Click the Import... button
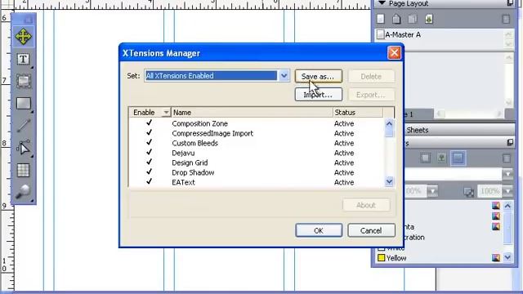523x294 pixels. point(318,95)
